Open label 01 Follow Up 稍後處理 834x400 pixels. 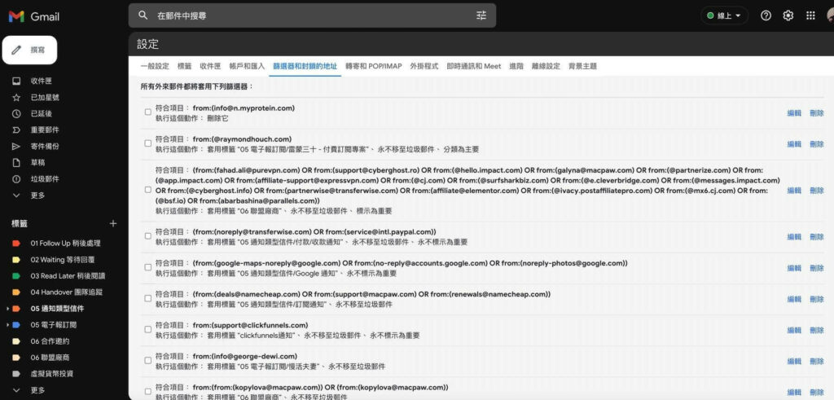click(x=65, y=243)
